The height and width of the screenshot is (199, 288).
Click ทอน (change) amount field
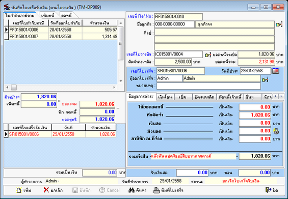pos(255,173)
